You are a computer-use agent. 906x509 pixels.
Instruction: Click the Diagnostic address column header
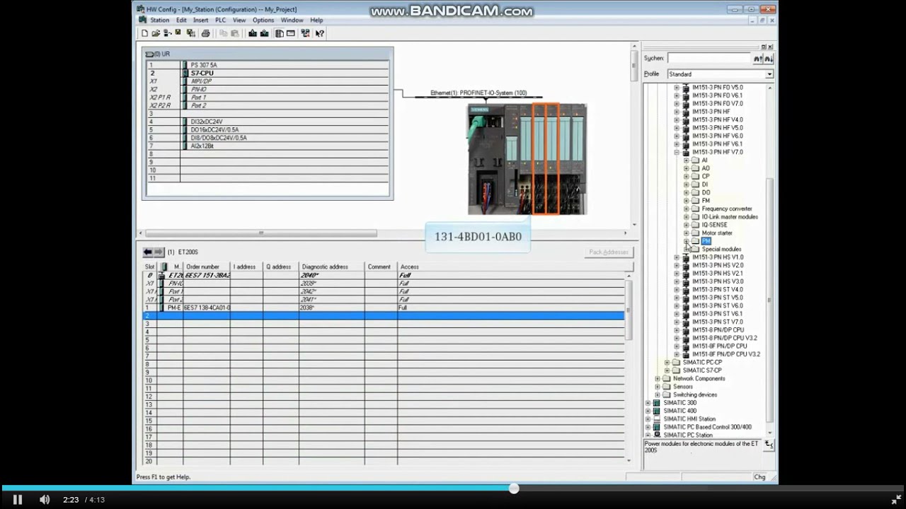(331, 267)
